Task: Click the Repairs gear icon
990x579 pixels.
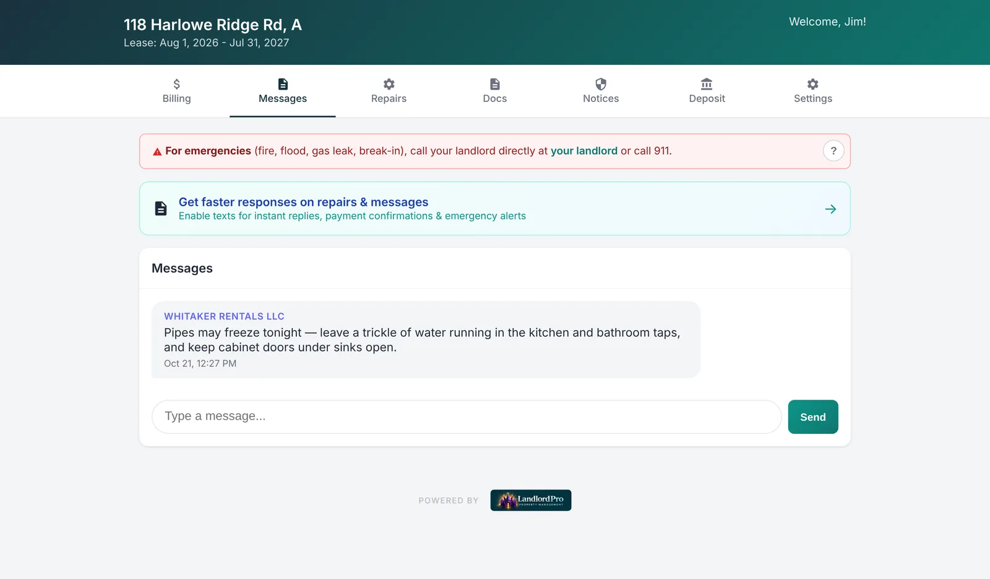Action: click(389, 84)
